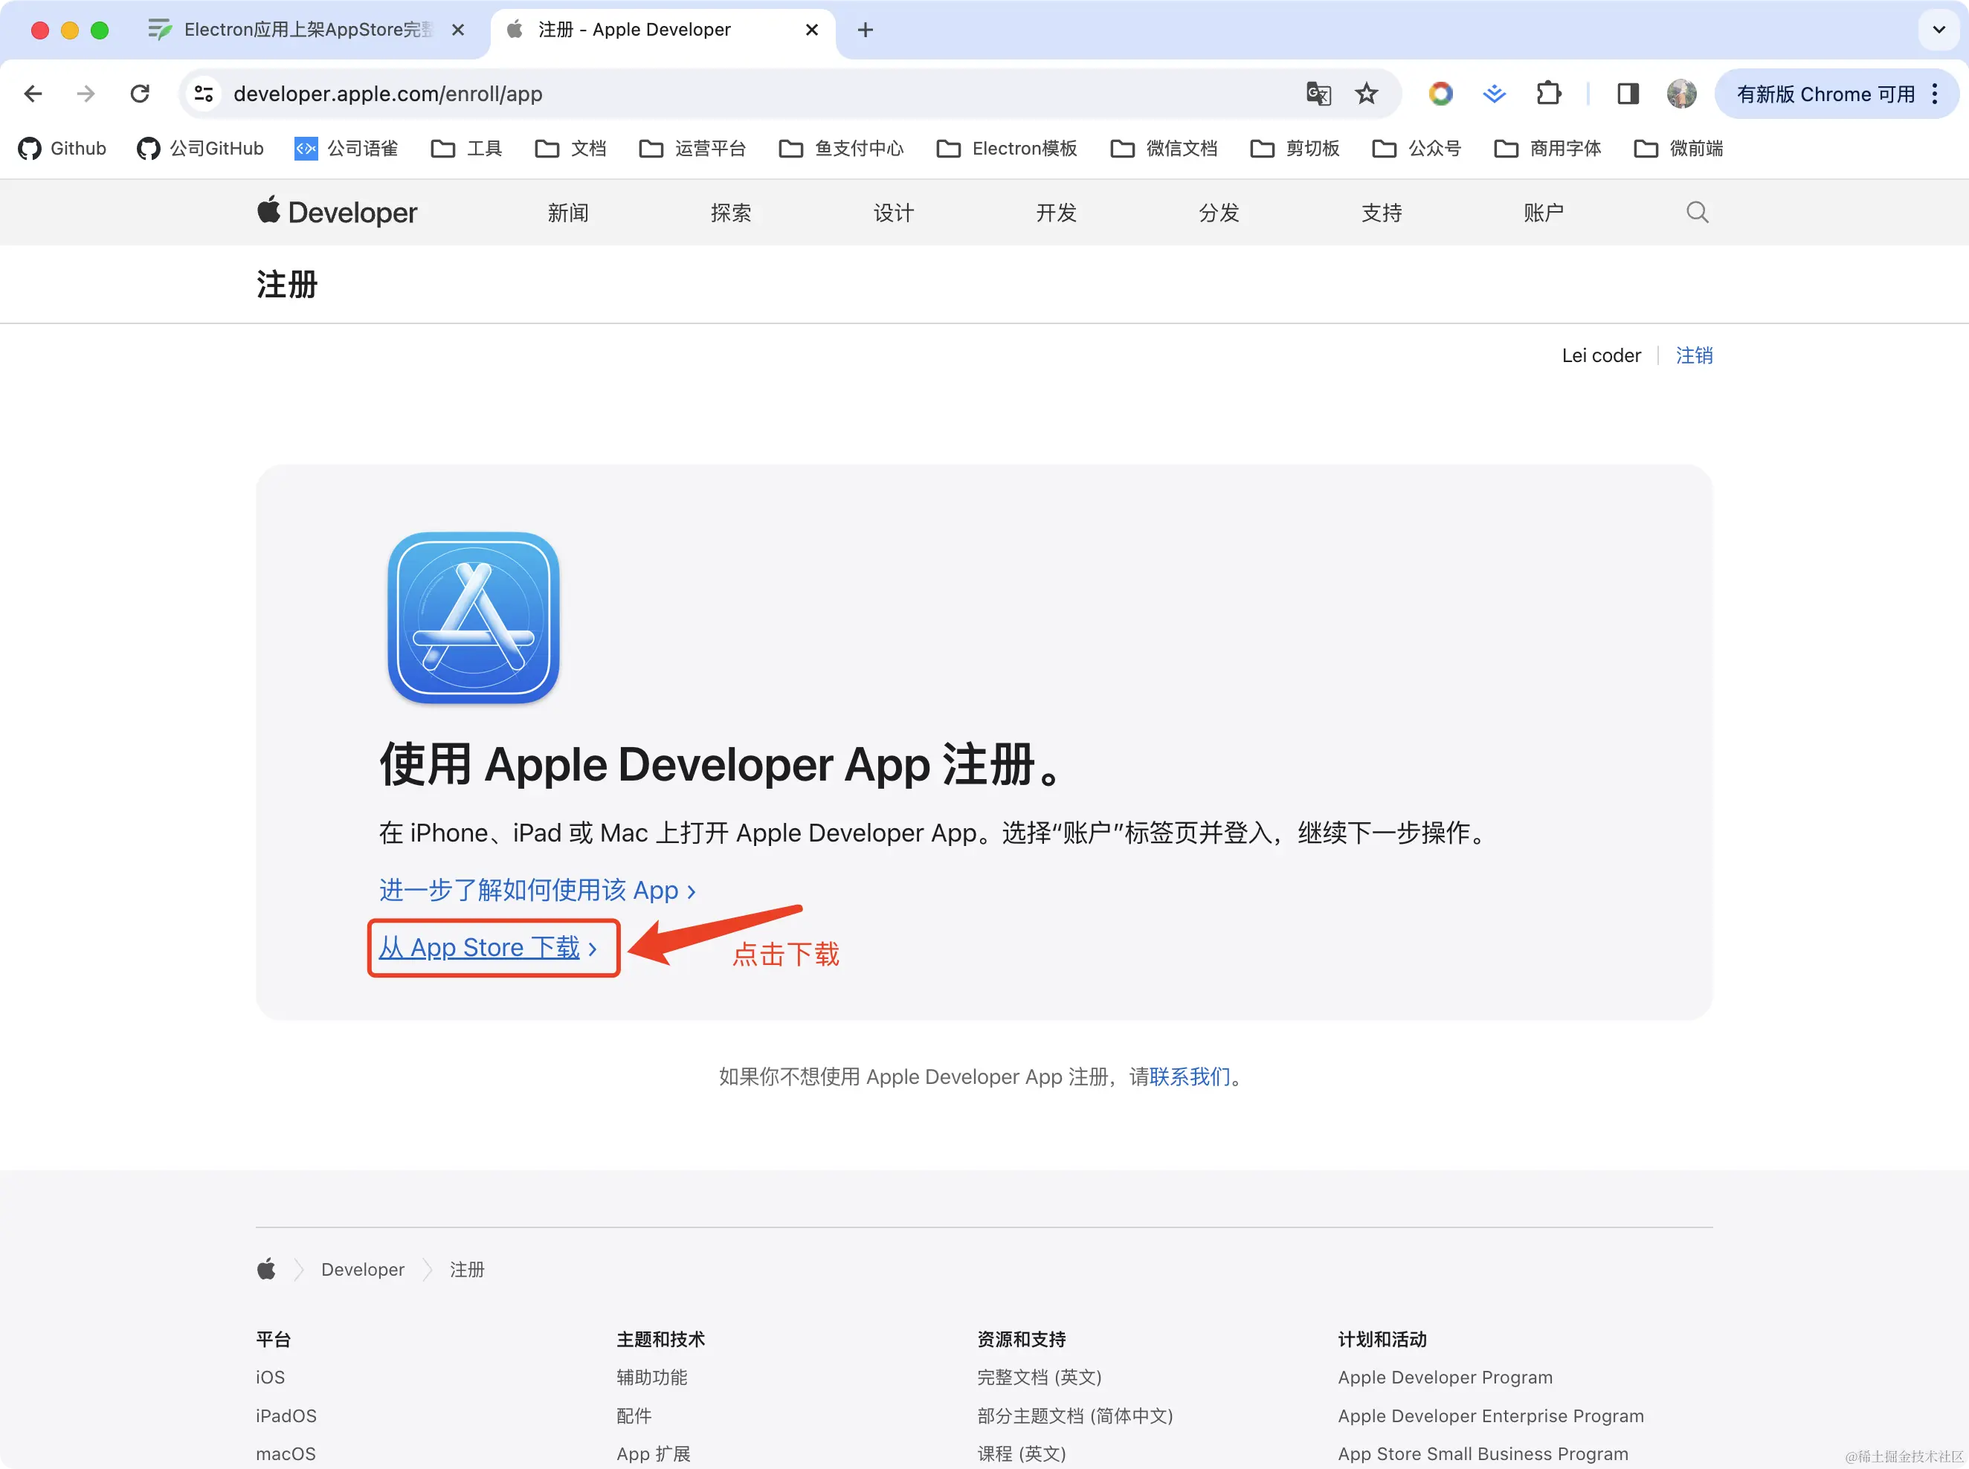1969x1469 pixels.
Task: Open the colorful circle extension icon
Action: tap(1441, 94)
